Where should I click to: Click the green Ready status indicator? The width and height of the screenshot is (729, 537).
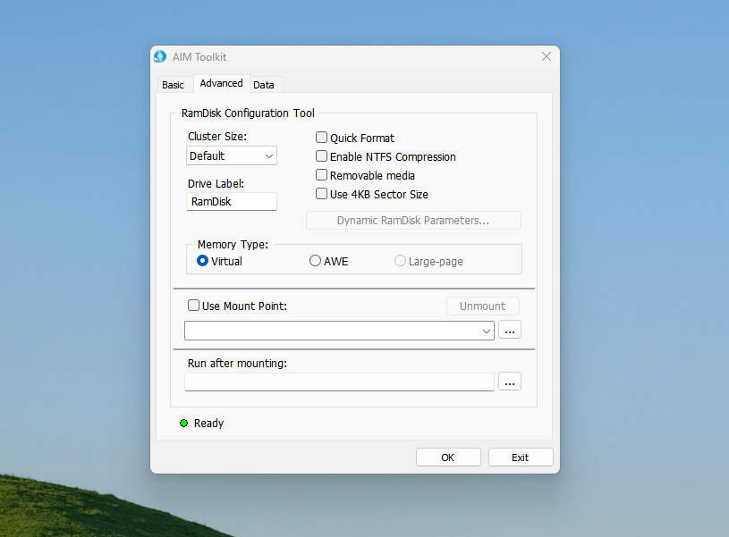[183, 423]
